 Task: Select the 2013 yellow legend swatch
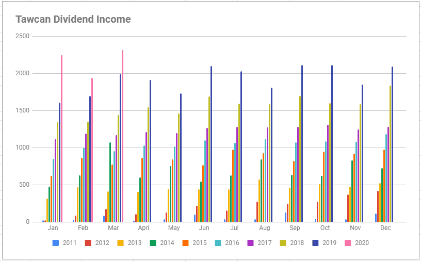coord(121,242)
